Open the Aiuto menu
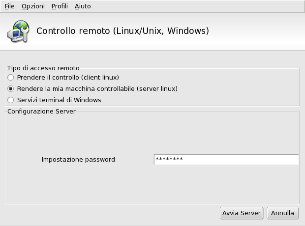305x226 pixels. click(x=83, y=6)
